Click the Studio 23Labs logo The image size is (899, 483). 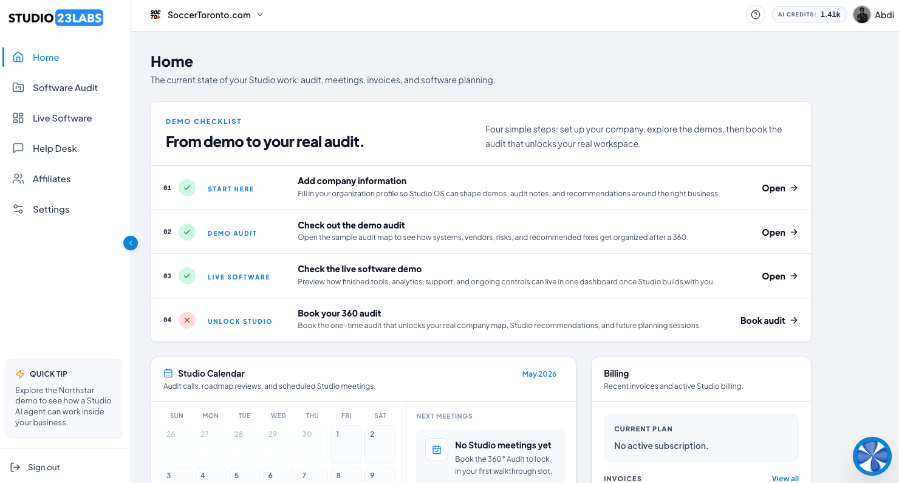pos(56,18)
